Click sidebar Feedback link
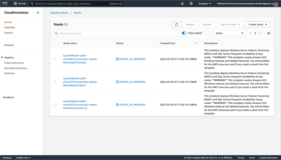The width and height of the screenshot is (281, 160). click(x=8, y=97)
